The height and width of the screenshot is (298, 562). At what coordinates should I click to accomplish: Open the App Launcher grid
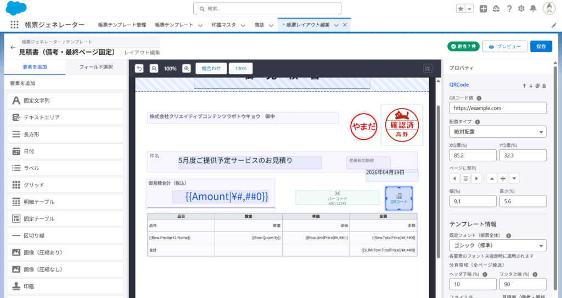(14, 25)
